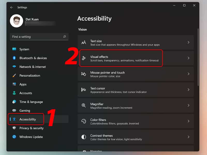The height and width of the screenshot is (155, 207).
Task: Click the Text size AA icon
Action: pos(84,43)
